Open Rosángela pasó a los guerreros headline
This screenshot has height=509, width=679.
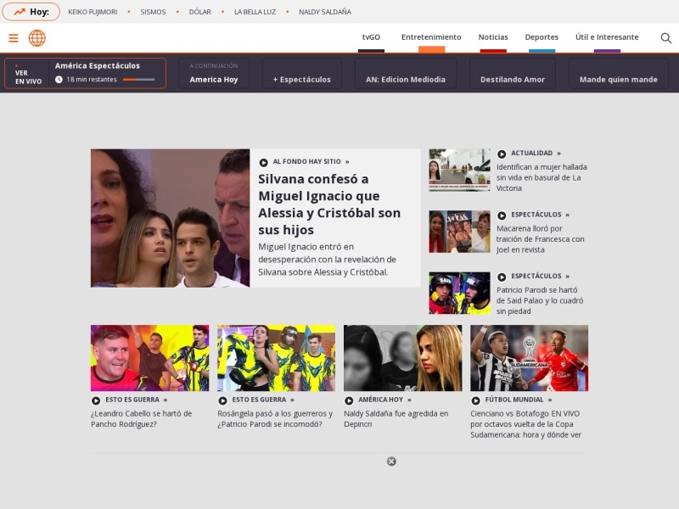tap(275, 419)
